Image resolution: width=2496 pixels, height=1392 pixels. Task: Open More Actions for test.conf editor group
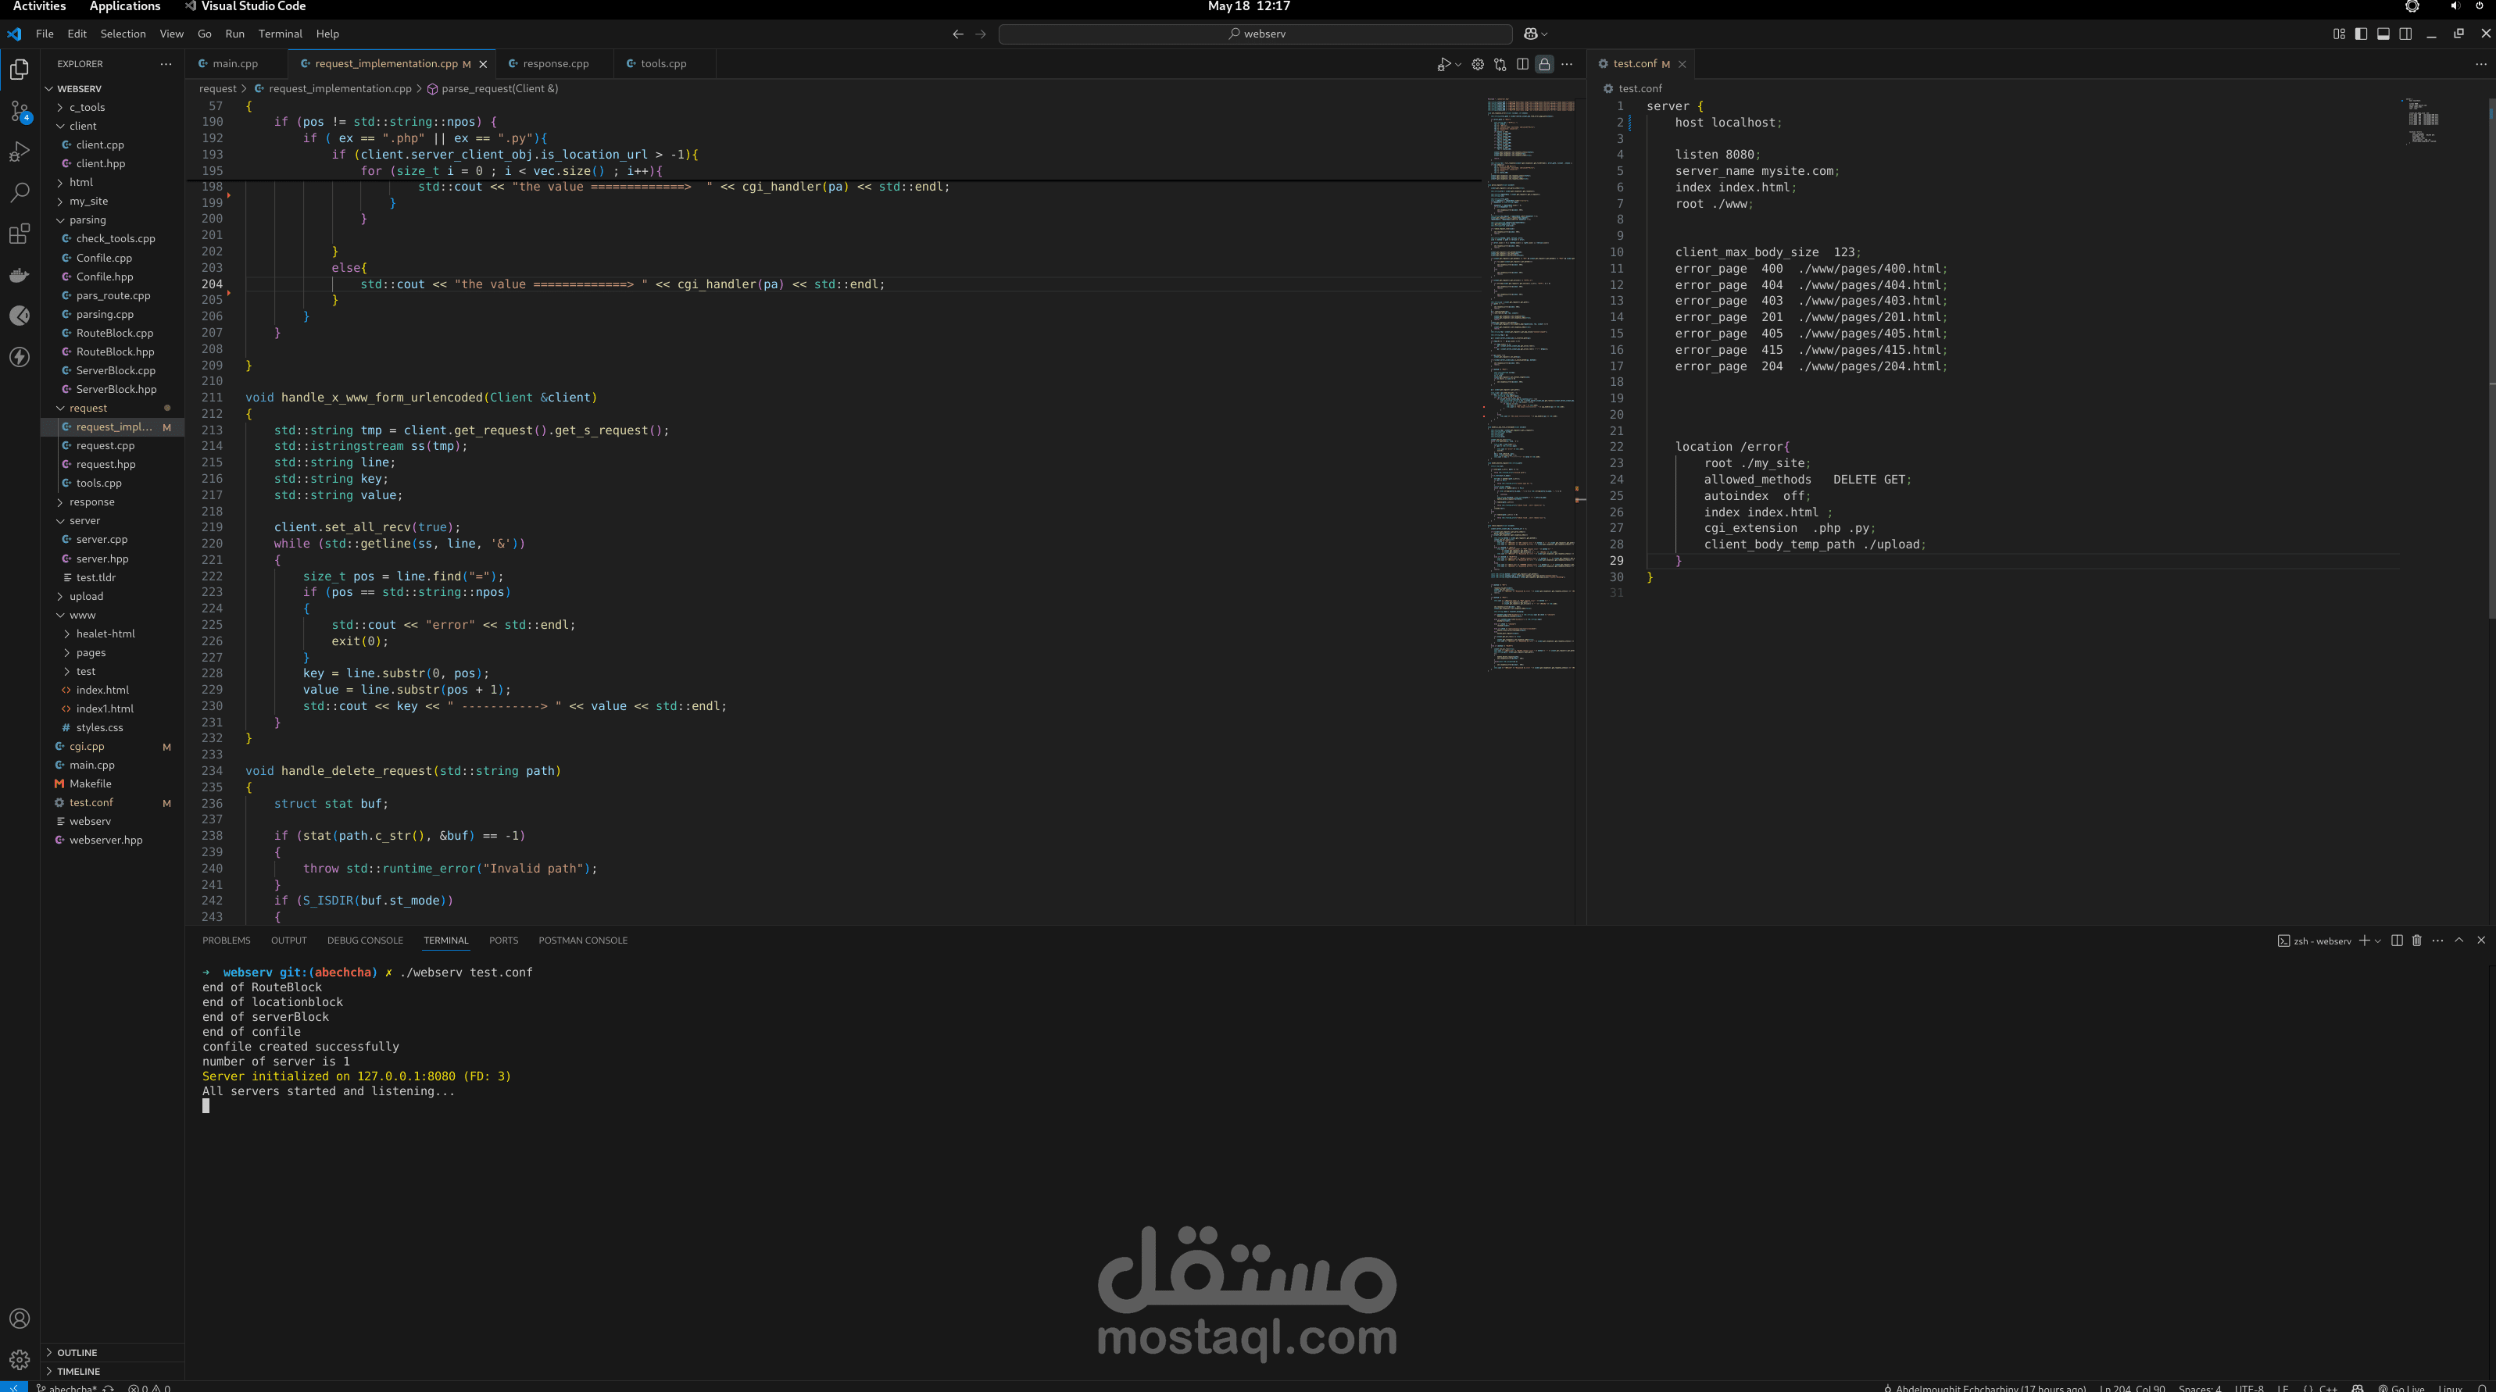[x=2480, y=64]
